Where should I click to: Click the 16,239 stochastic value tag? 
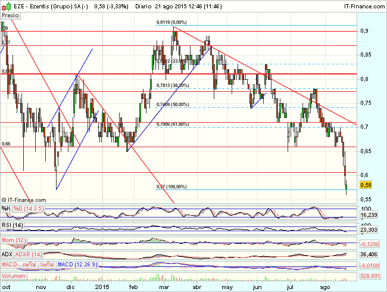[x=369, y=215]
